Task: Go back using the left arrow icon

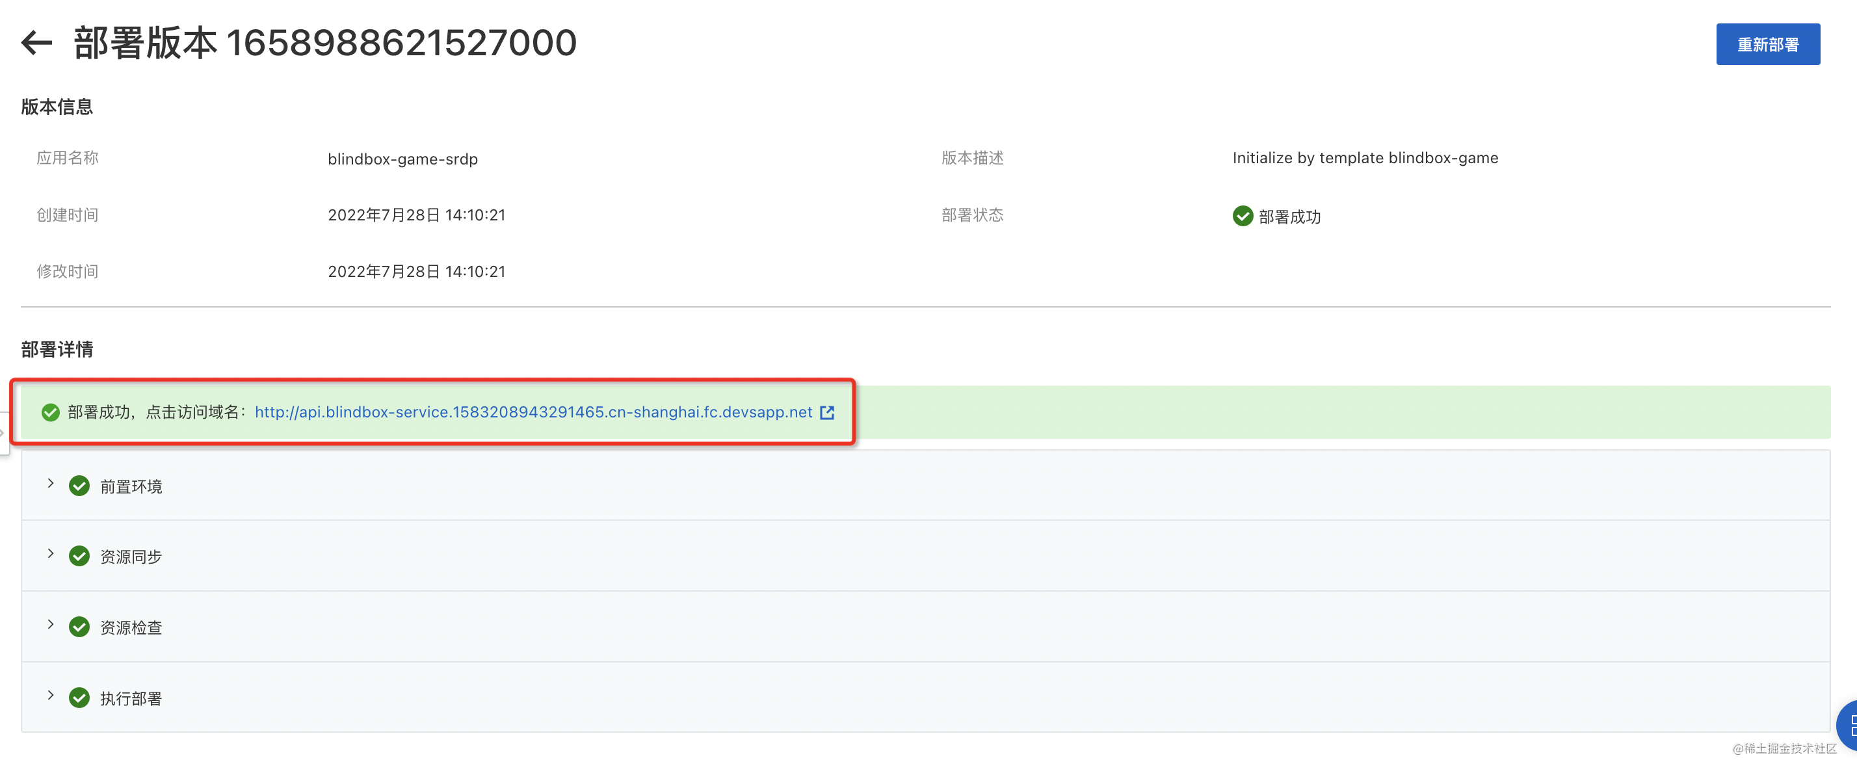Action: pyautogui.click(x=37, y=42)
